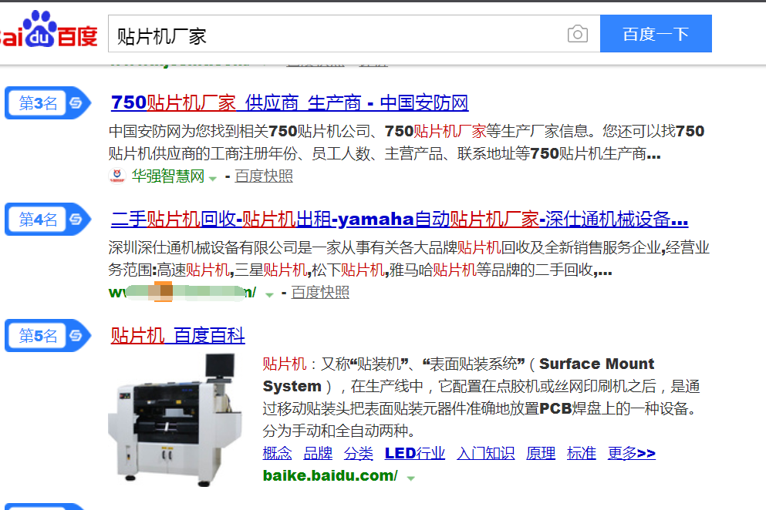This screenshot has height=510, width=766.
Task: Click the 百度 red logo text
Action: coord(78,36)
